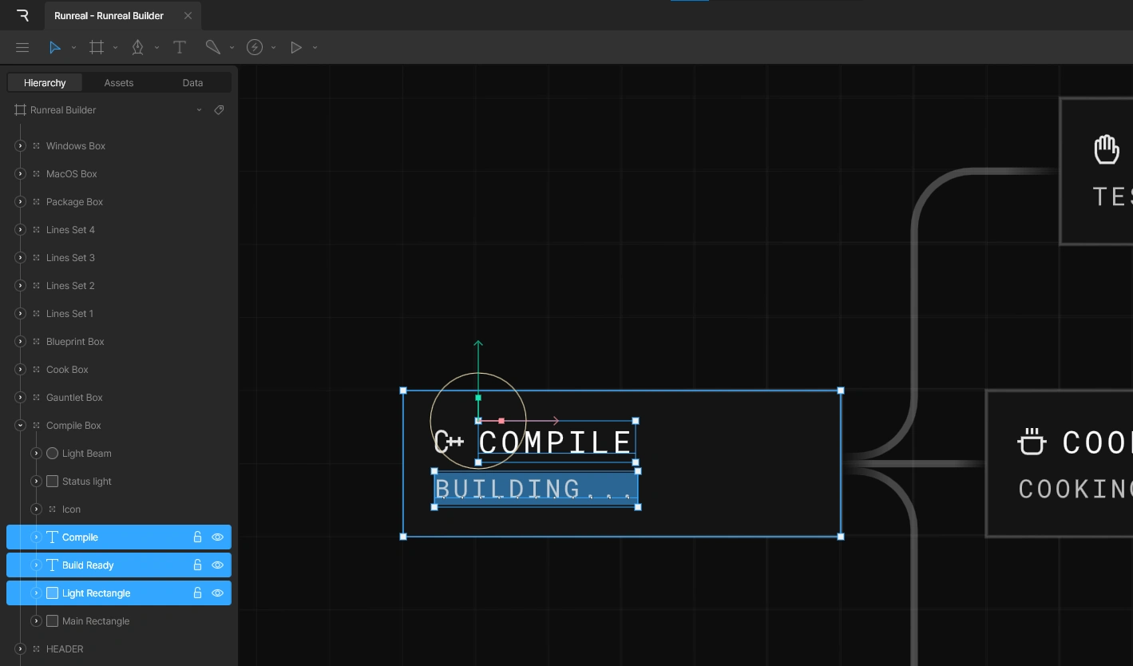Click the cooking pot icon on canvas
The width and height of the screenshot is (1133, 666).
pos(1032,442)
